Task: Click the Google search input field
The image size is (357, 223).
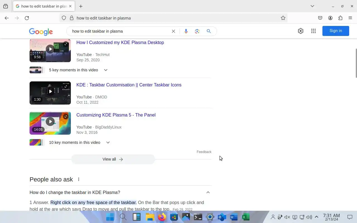Action: [120, 31]
